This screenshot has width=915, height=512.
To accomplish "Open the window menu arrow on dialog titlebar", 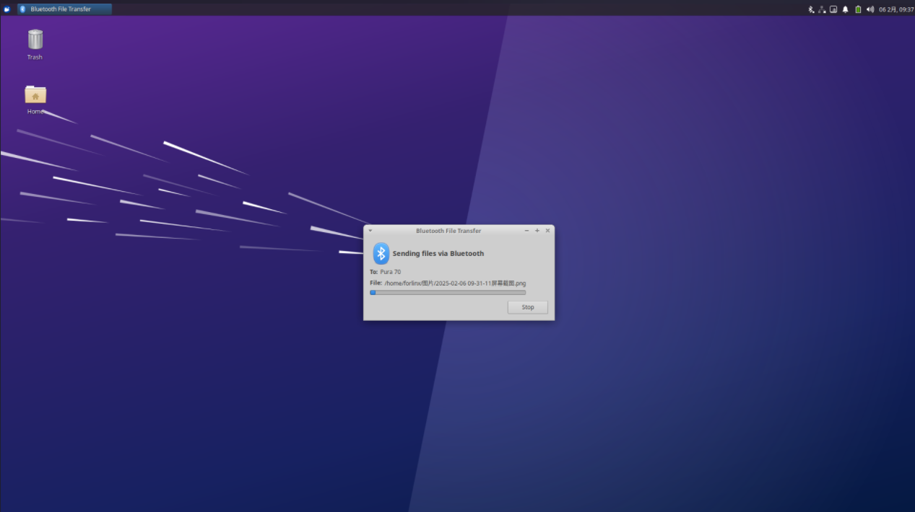I will click(x=370, y=231).
